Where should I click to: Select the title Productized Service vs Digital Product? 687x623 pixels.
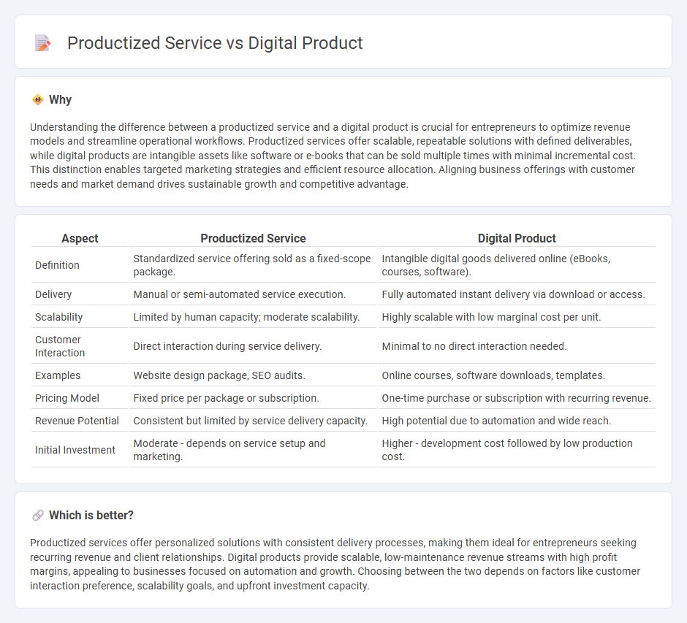tap(215, 43)
